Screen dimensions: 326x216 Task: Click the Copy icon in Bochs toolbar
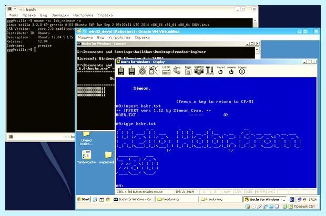pos(177,70)
